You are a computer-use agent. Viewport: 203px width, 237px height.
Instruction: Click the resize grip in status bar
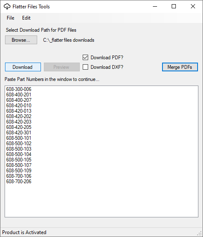coord(200,233)
